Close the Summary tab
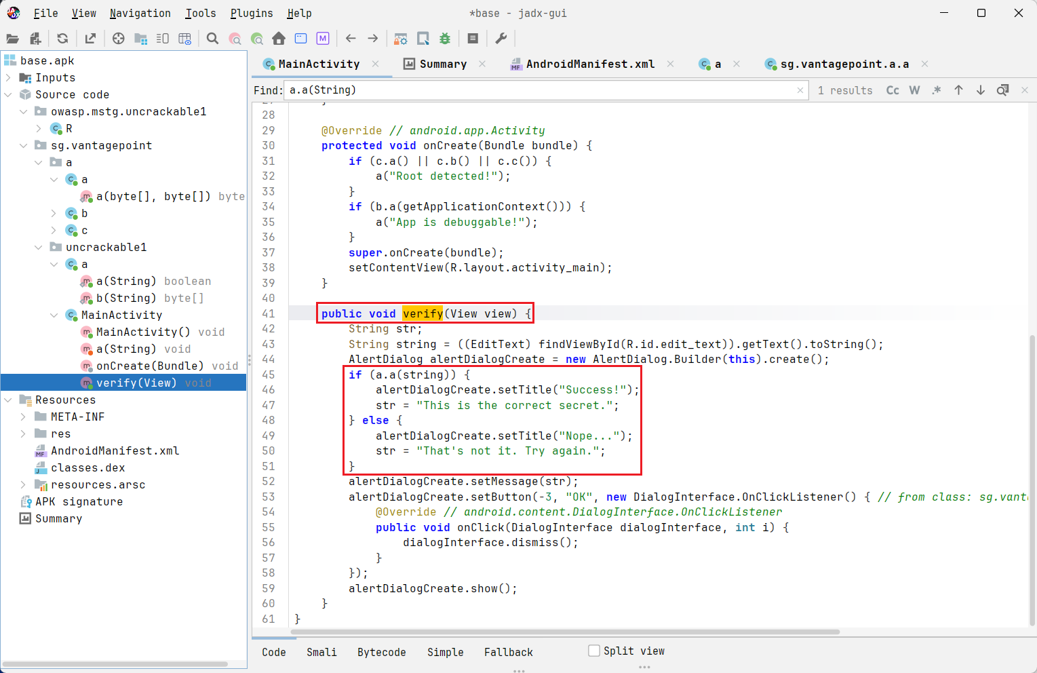 [482, 64]
